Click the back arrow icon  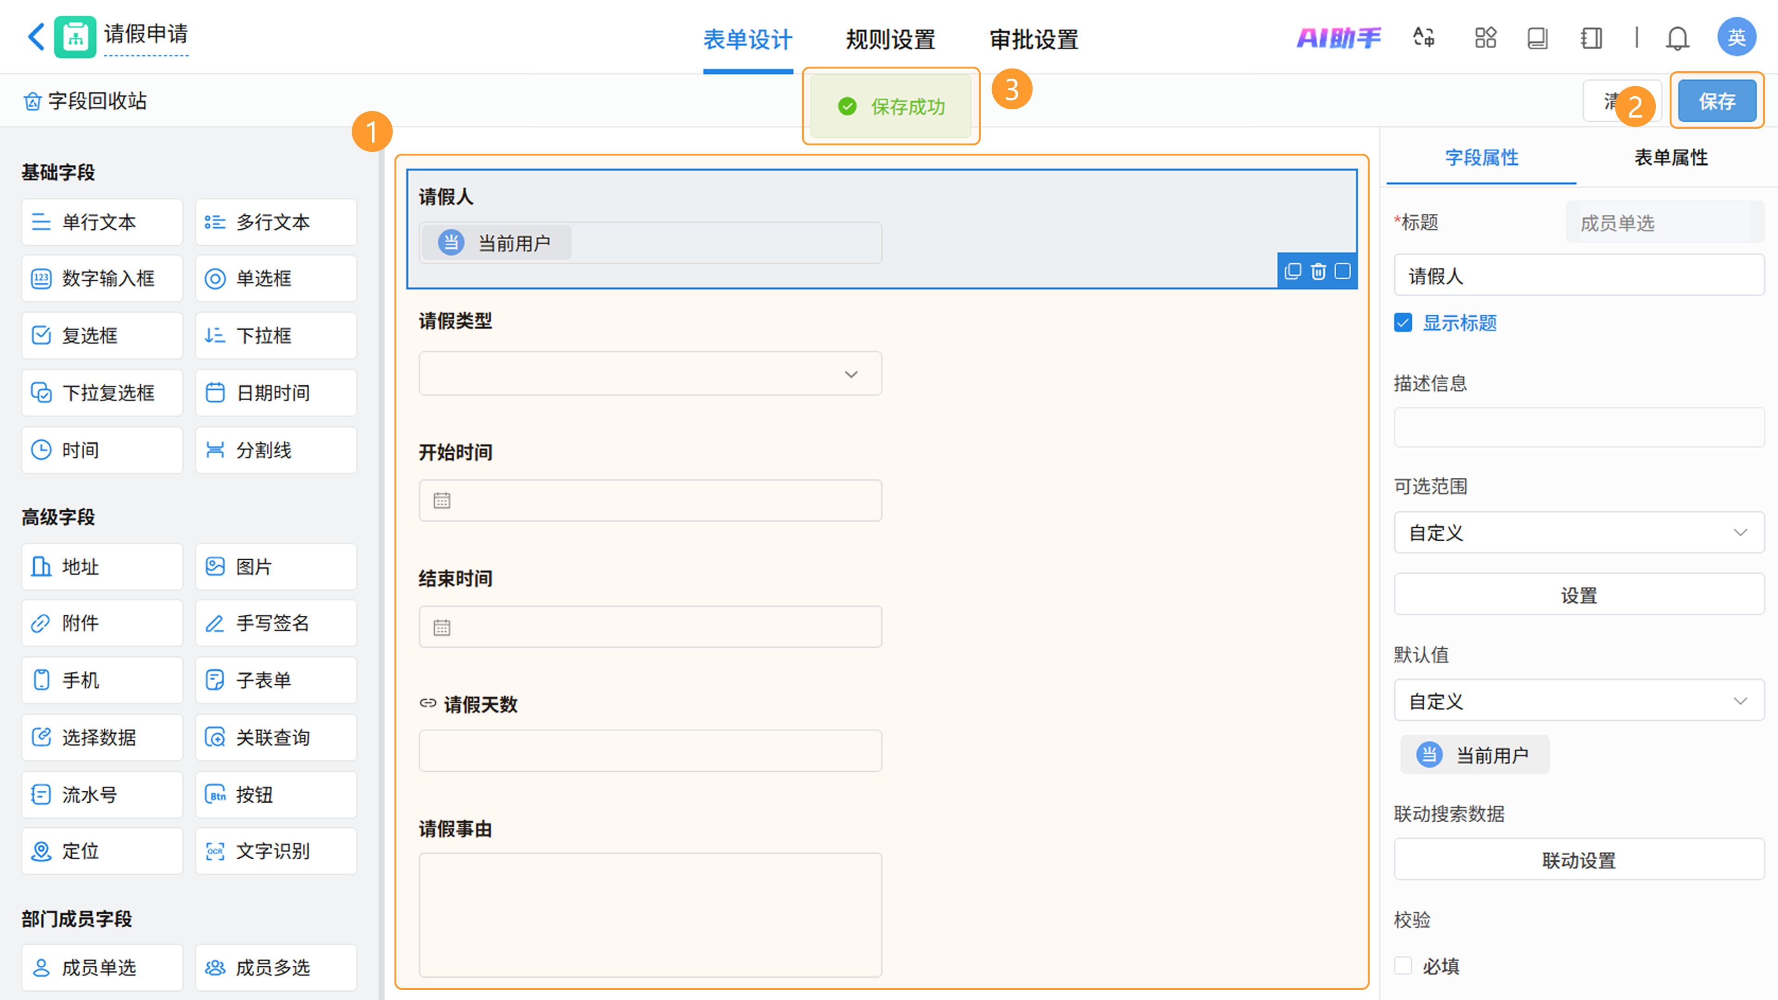coord(36,37)
